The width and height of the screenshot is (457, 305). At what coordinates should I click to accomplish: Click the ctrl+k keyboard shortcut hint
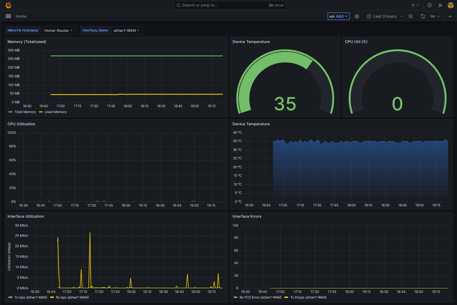click(276, 5)
